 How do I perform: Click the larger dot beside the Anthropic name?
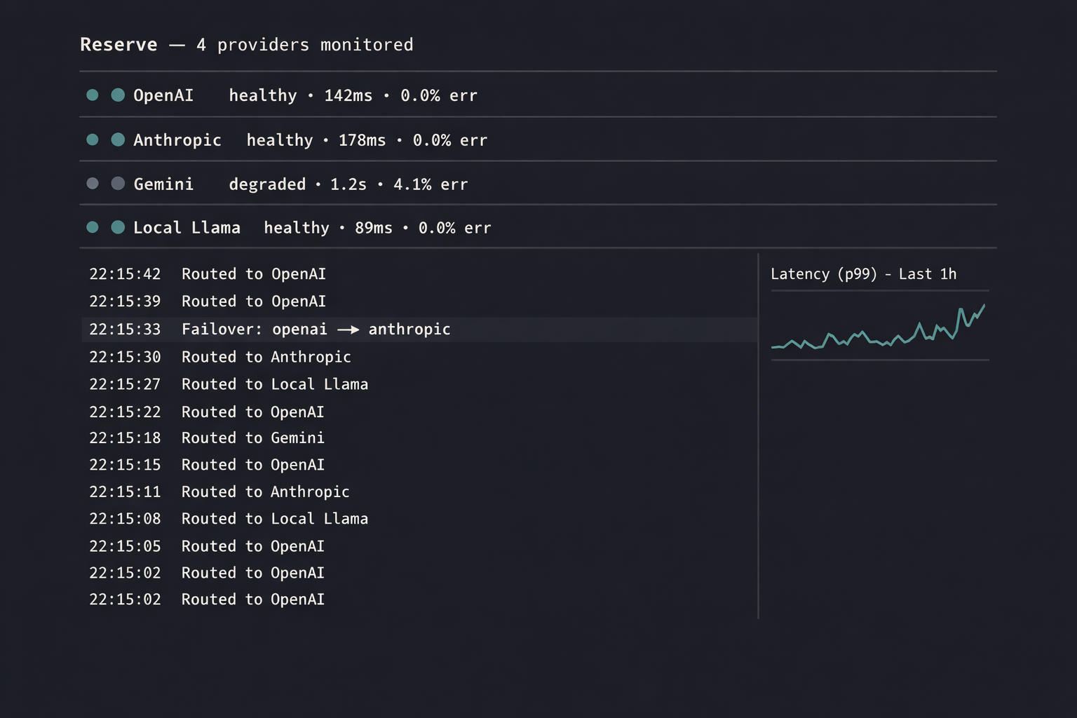click(118, 140)
